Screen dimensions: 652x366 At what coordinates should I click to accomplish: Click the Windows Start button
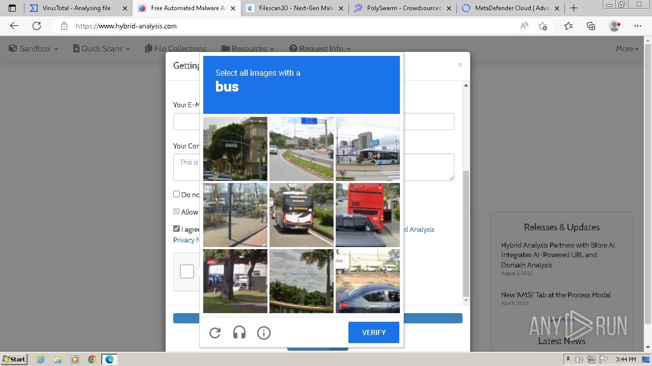coord(14,359)
